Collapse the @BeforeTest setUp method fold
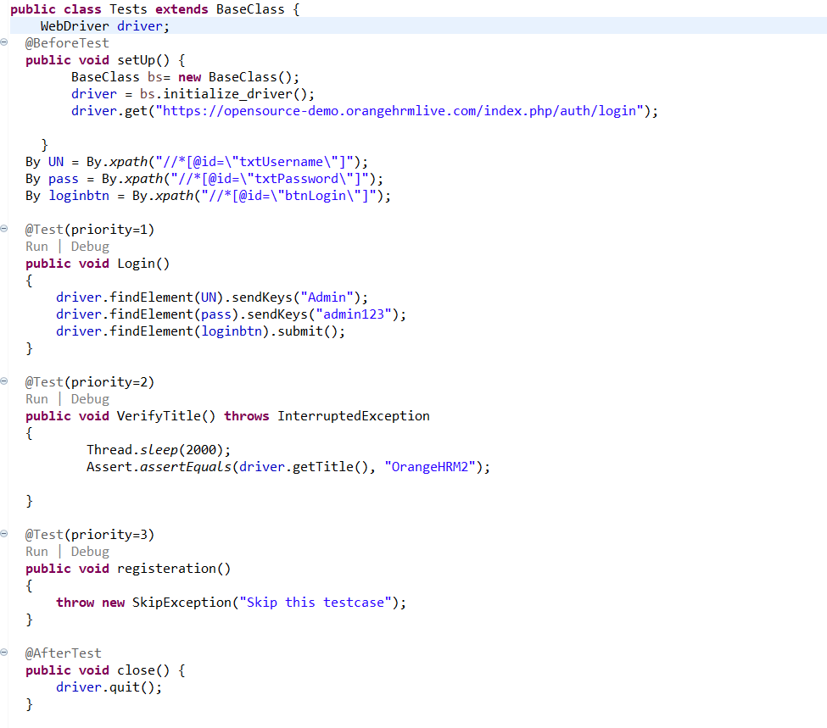The width and height of the screenshot is (827, 728). pos(3,42)
